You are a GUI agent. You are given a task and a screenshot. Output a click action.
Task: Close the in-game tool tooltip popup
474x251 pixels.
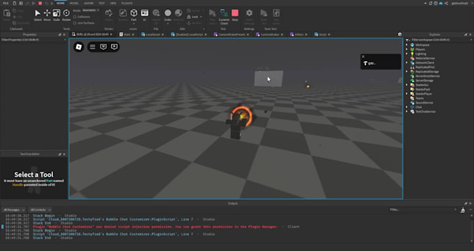[363, 56]
